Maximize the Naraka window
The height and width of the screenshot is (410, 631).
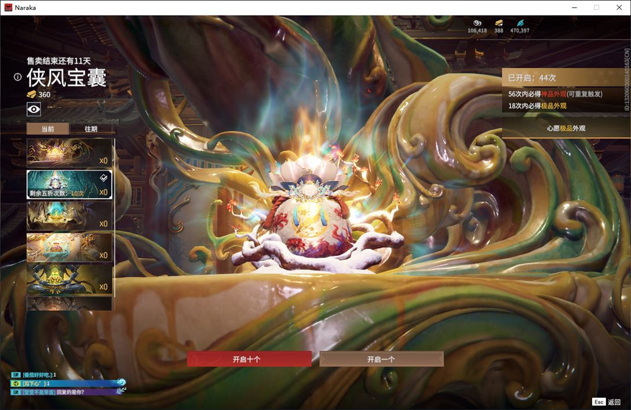coord(597,8)
